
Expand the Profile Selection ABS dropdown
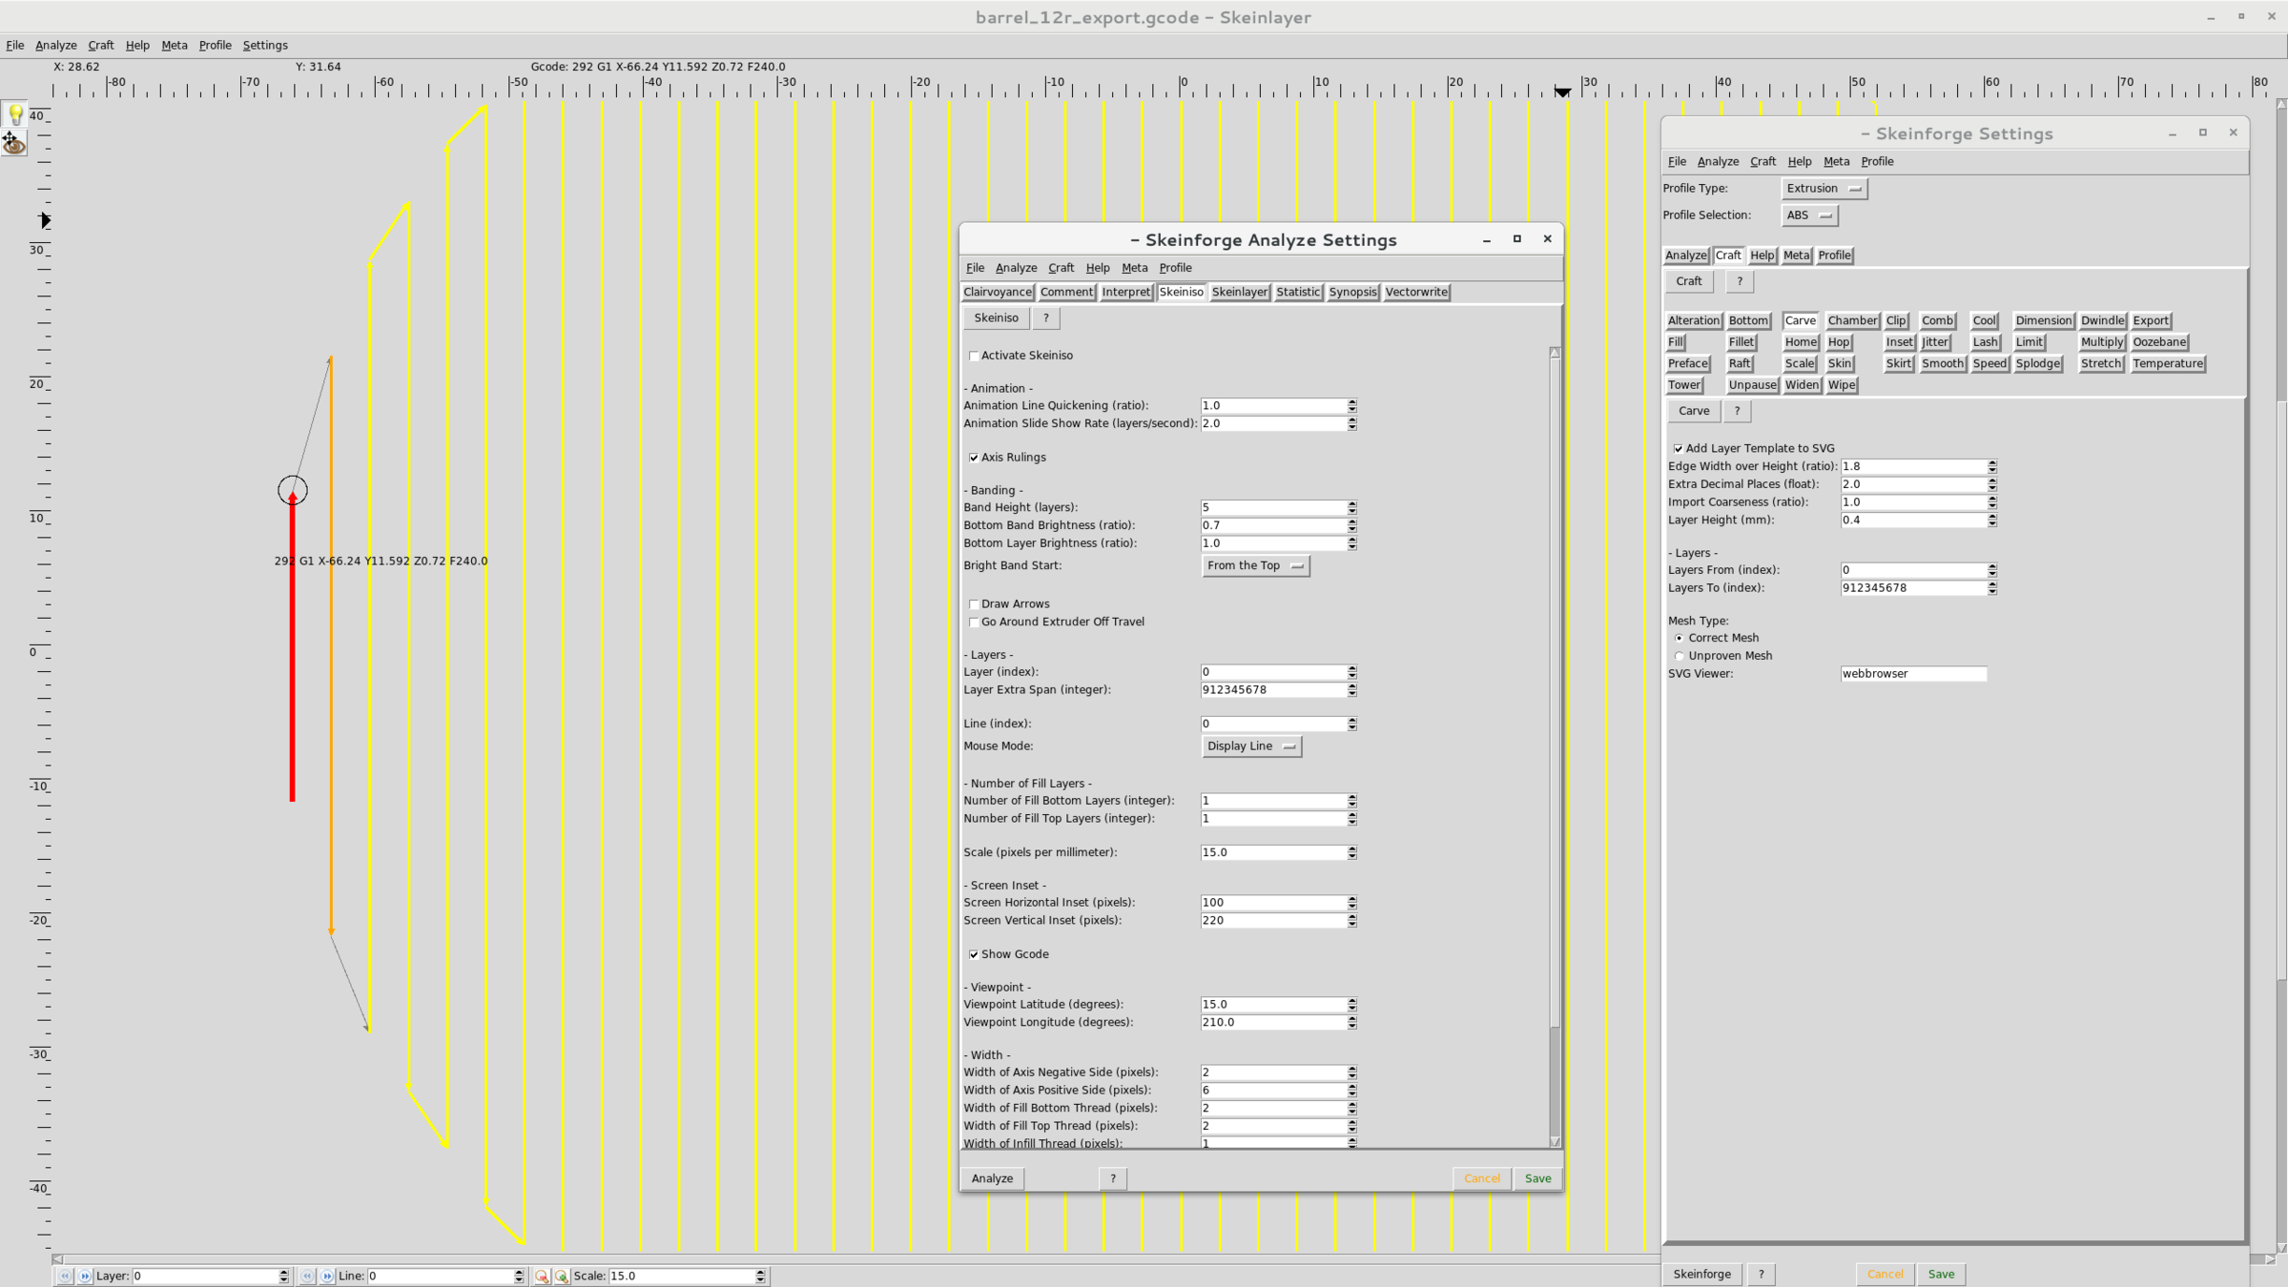coord(1808,215)
